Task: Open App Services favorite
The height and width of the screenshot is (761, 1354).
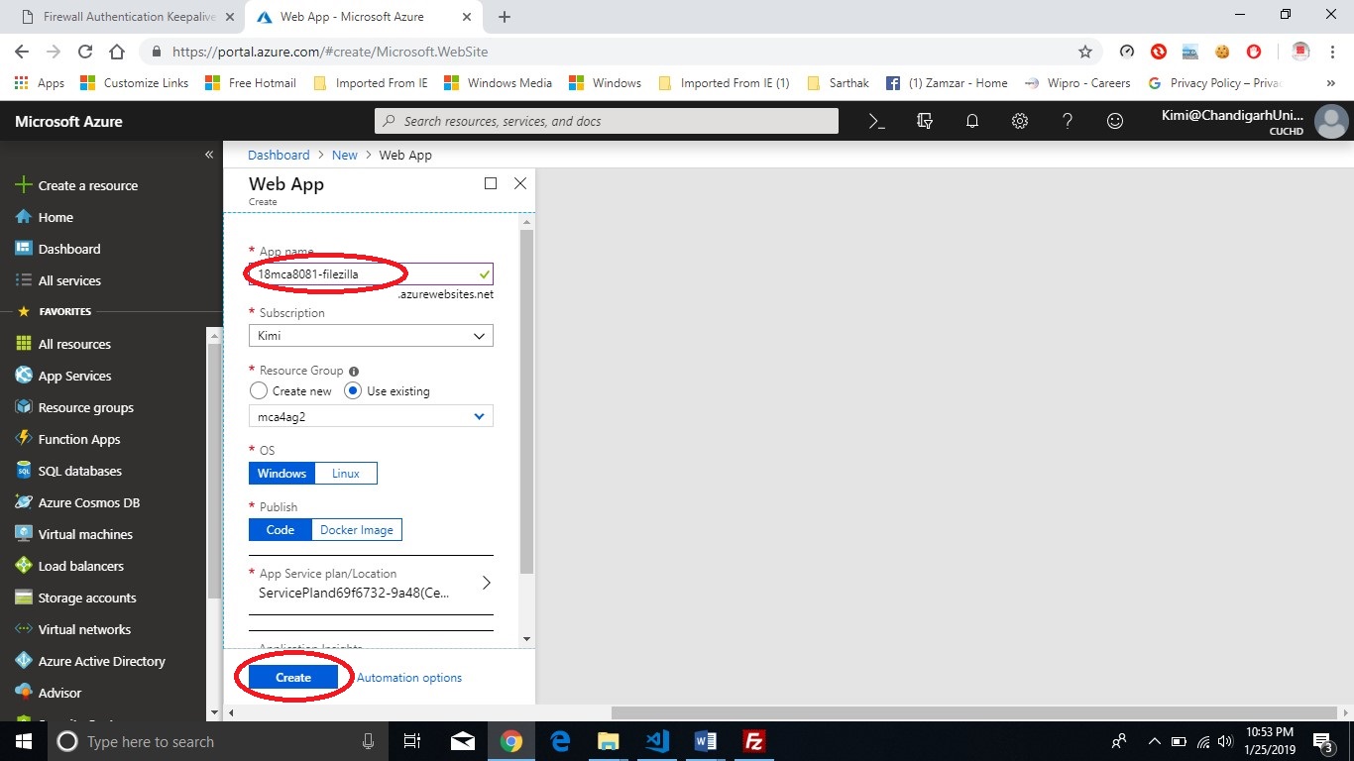Action: [x=63, y=376]
